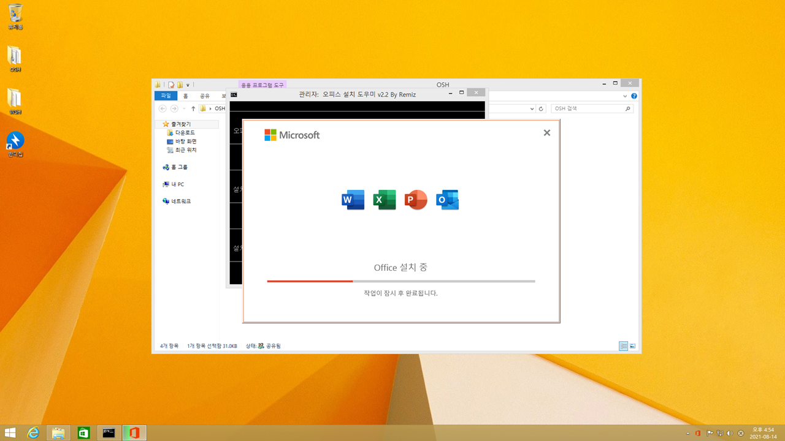
Task: Go back in Explorer navigation
Action: 163,108
